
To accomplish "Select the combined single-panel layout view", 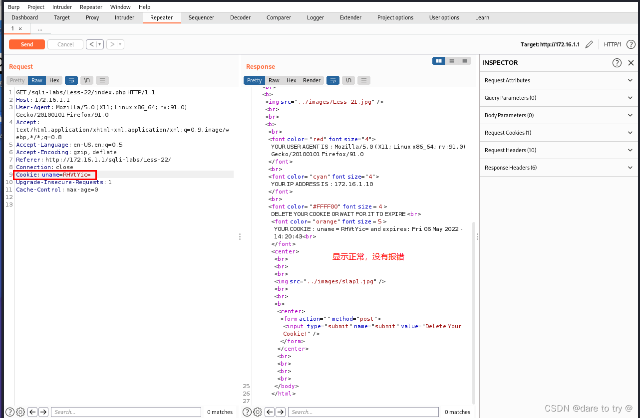I will [x=464, y=60].
